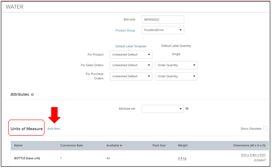272x168 pixels.
Task: Click the Single label quantity text
Action: 176,54
